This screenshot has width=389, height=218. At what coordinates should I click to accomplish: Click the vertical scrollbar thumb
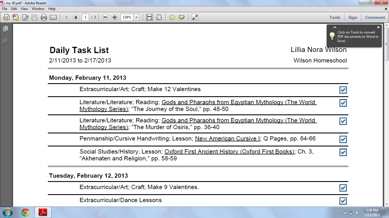(386, 44)
